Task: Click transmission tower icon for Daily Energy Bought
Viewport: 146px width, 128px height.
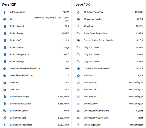Action: point(5,111)
